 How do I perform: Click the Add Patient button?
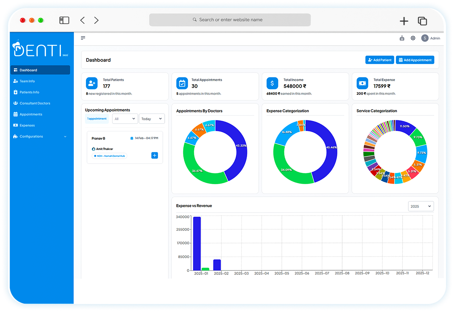[379, 60]
